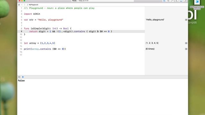
Task: Minimize the playground window
Action: tap(22, 1)
